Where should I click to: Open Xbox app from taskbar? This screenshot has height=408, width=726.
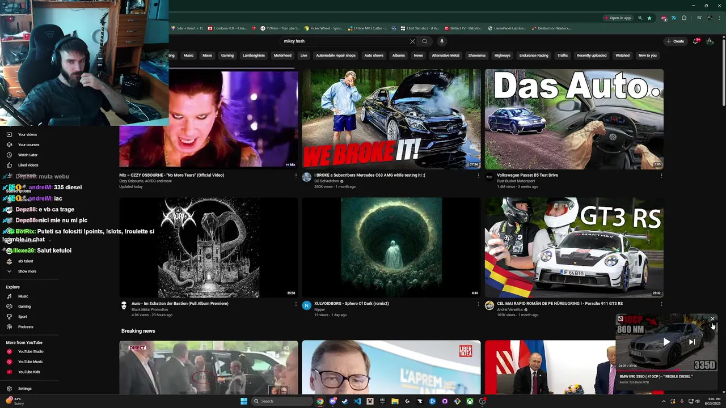pos(470,401)
